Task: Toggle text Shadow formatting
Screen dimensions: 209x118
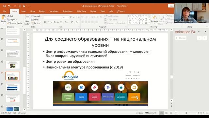Action: tap(55, 22)
